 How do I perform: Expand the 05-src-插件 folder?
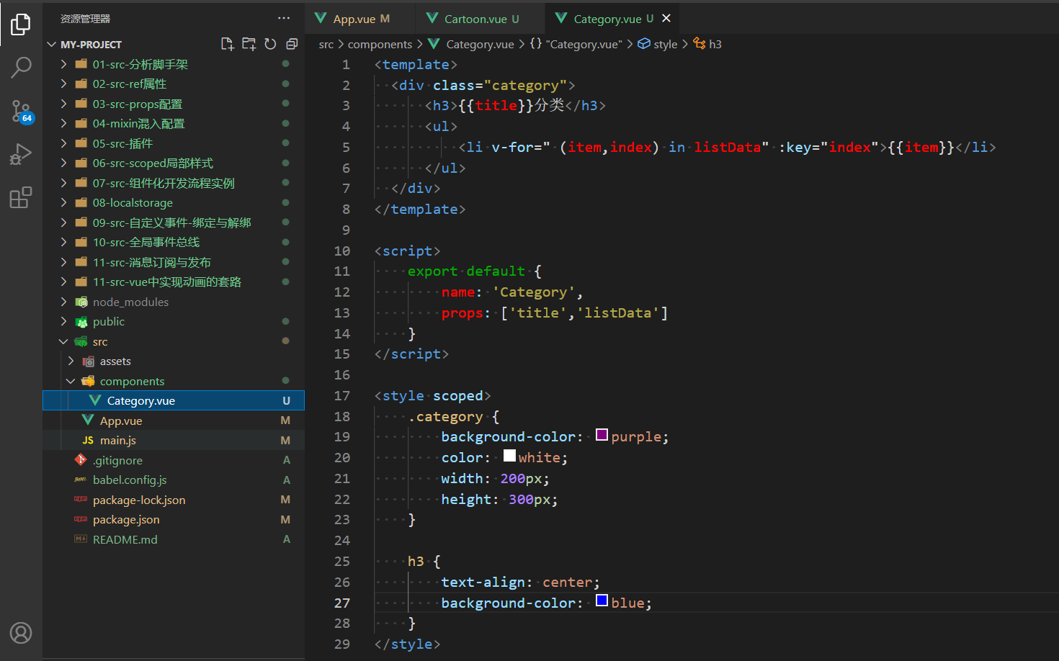(63, 143)
